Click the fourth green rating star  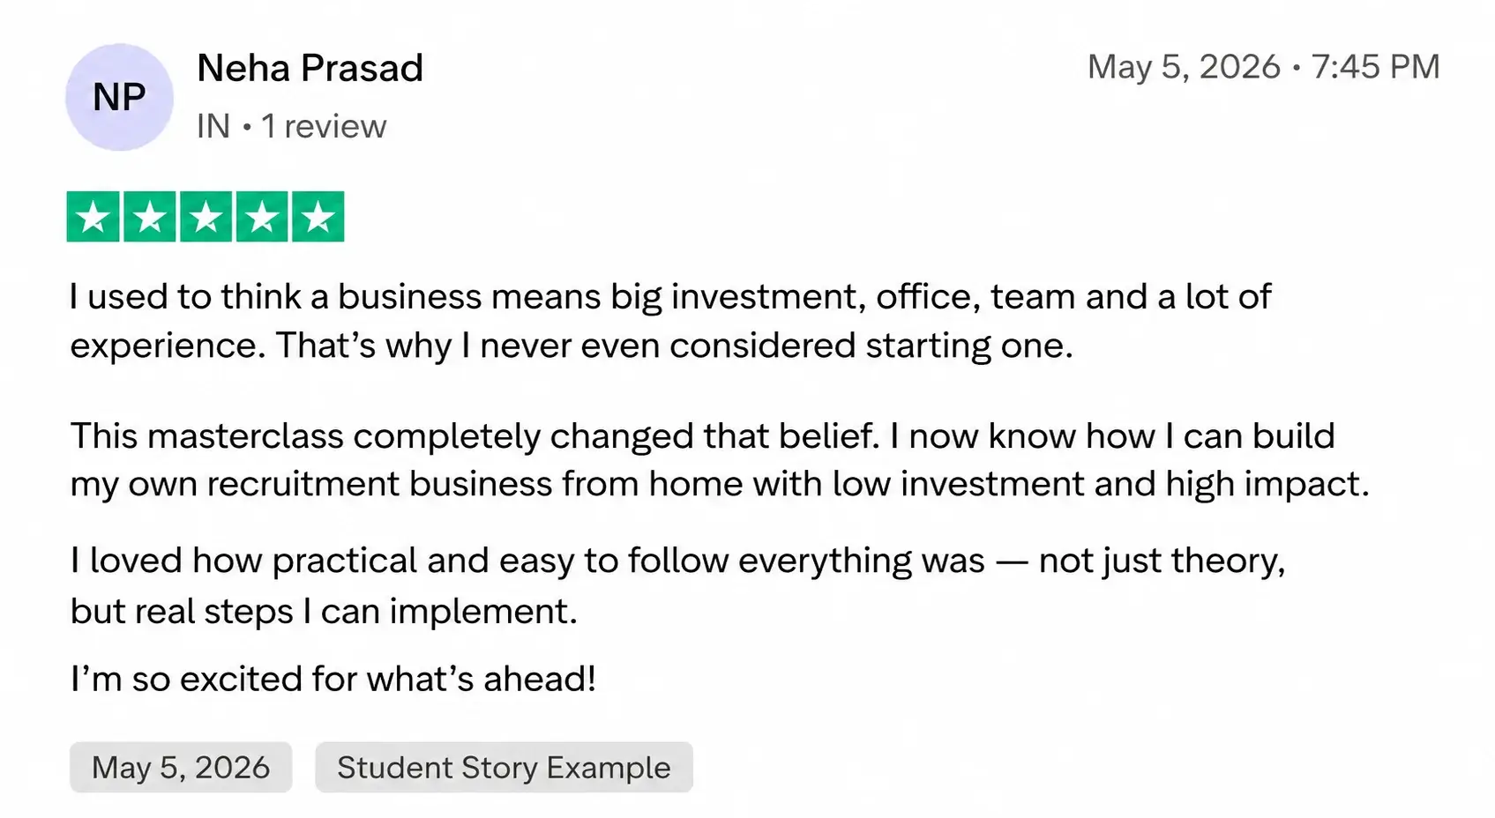[x=262, y=217]
